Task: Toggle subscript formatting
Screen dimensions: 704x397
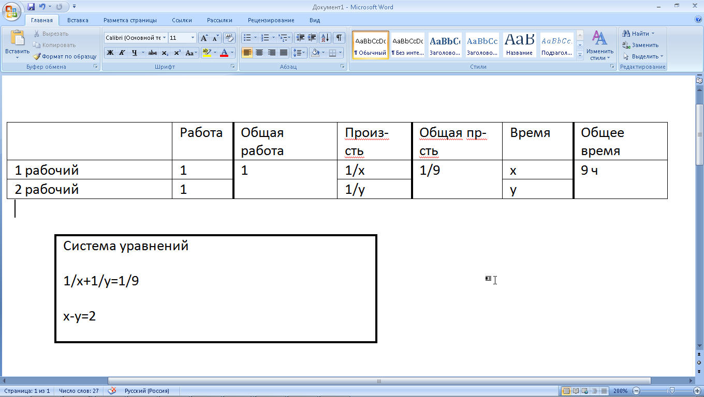Action: tap(165, 53)
